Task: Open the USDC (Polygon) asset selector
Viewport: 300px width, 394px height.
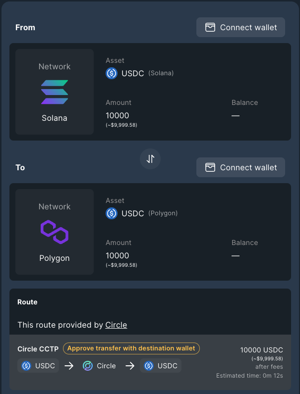Action: click(x=142, y=213)
